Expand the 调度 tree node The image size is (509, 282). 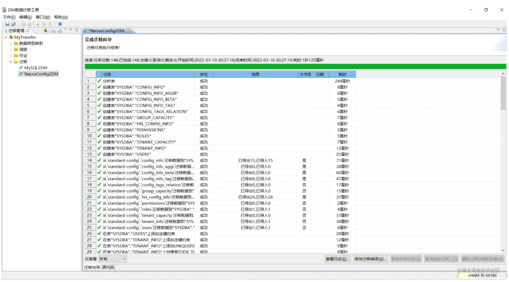pos(11,50)
